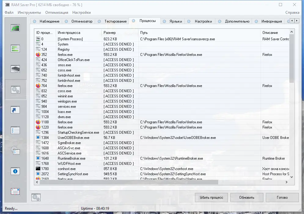Select the Processes gears icon in the sidebar
304x214 pixels.
coord(15,89)
